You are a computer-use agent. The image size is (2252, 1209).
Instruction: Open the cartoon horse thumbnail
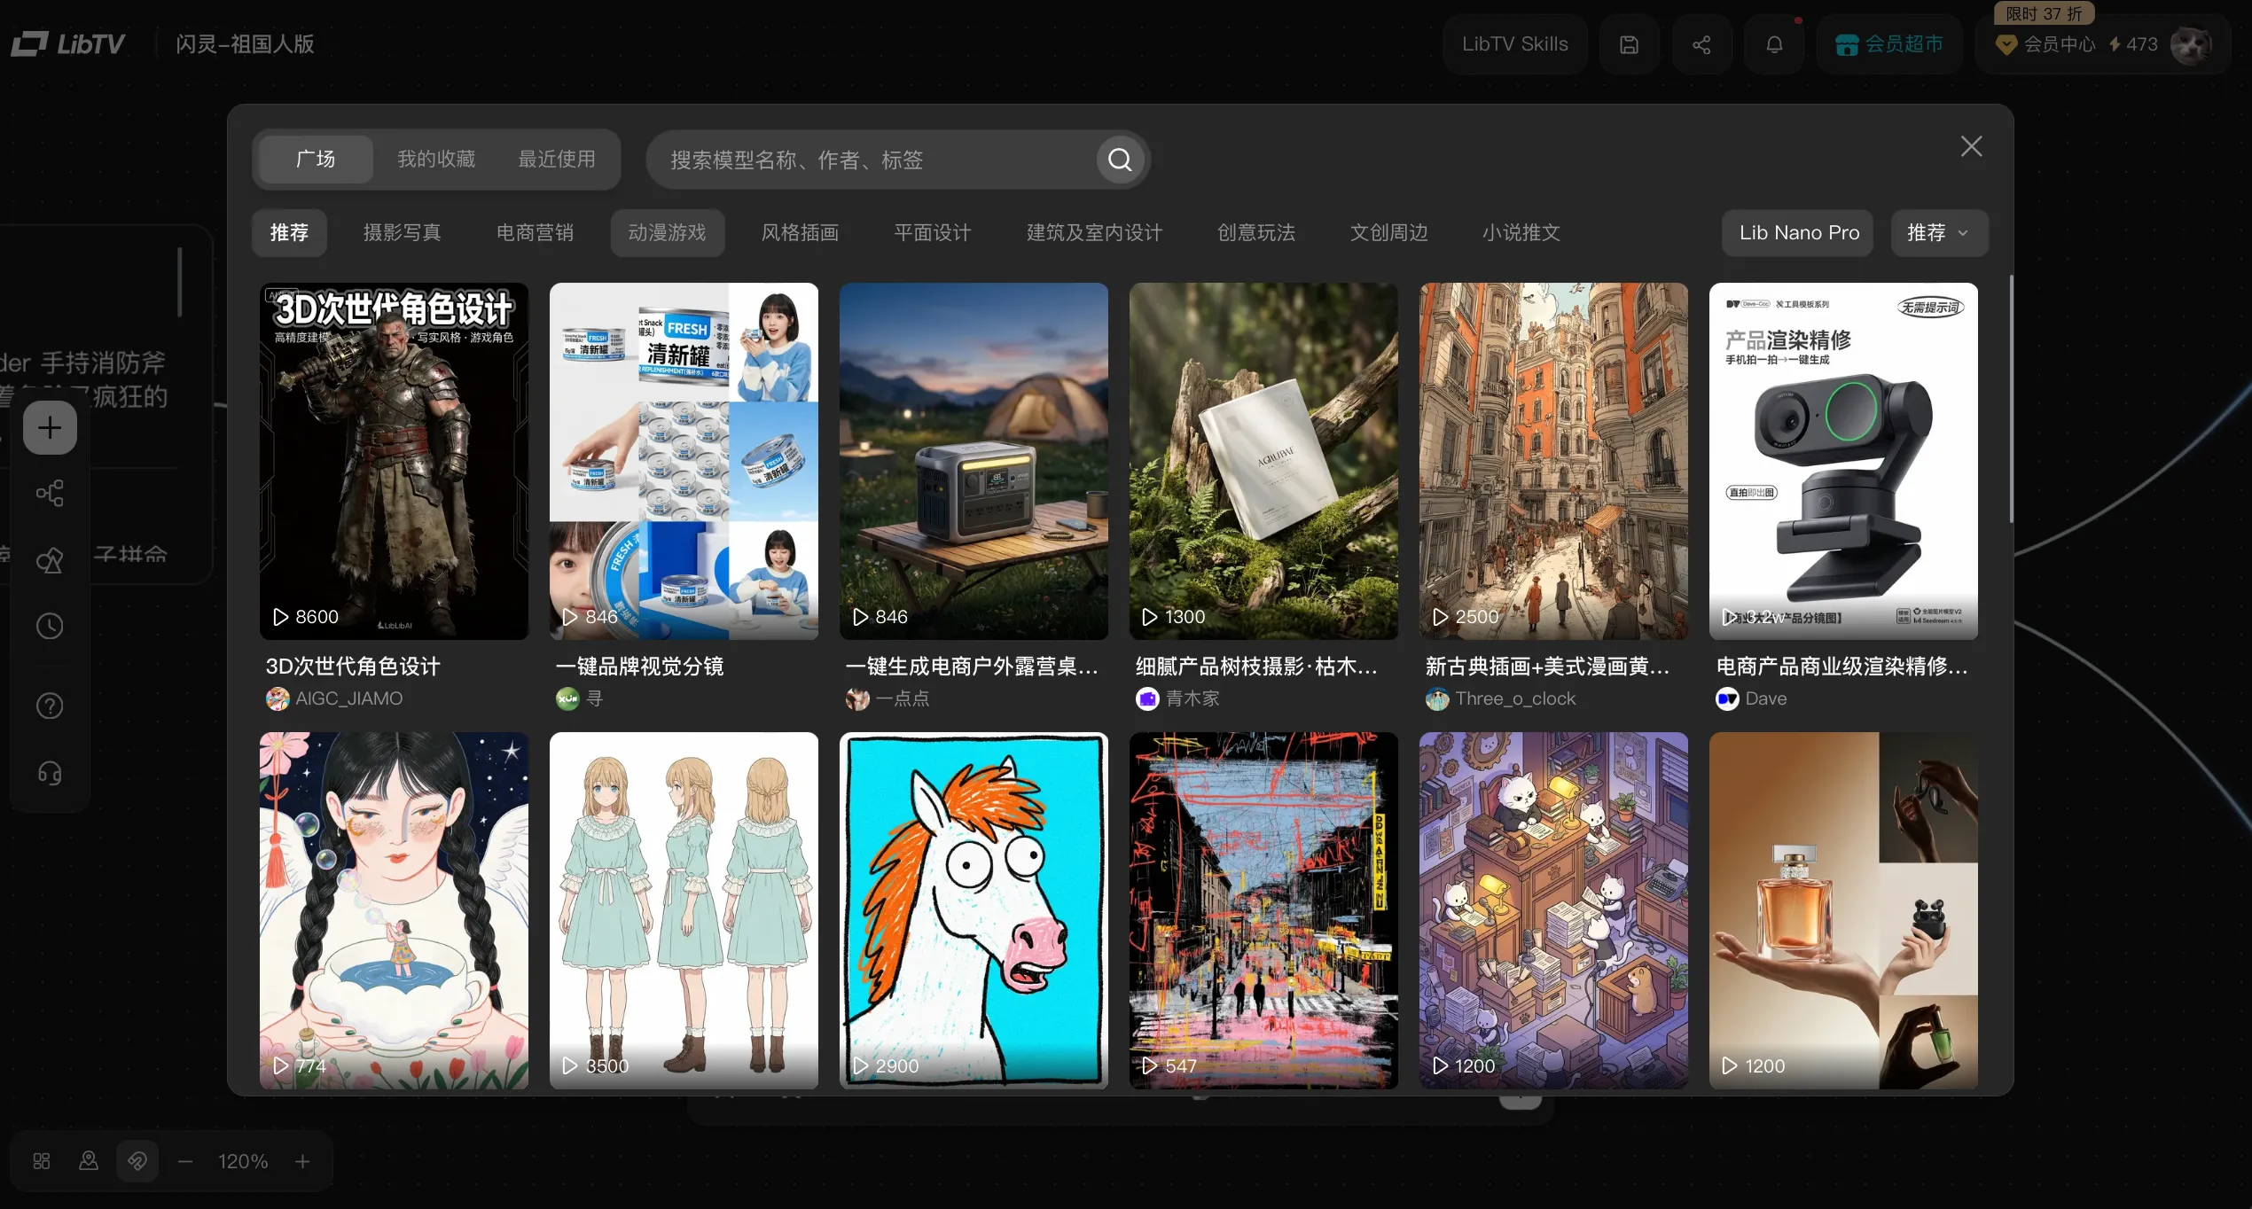click(974, 910)
